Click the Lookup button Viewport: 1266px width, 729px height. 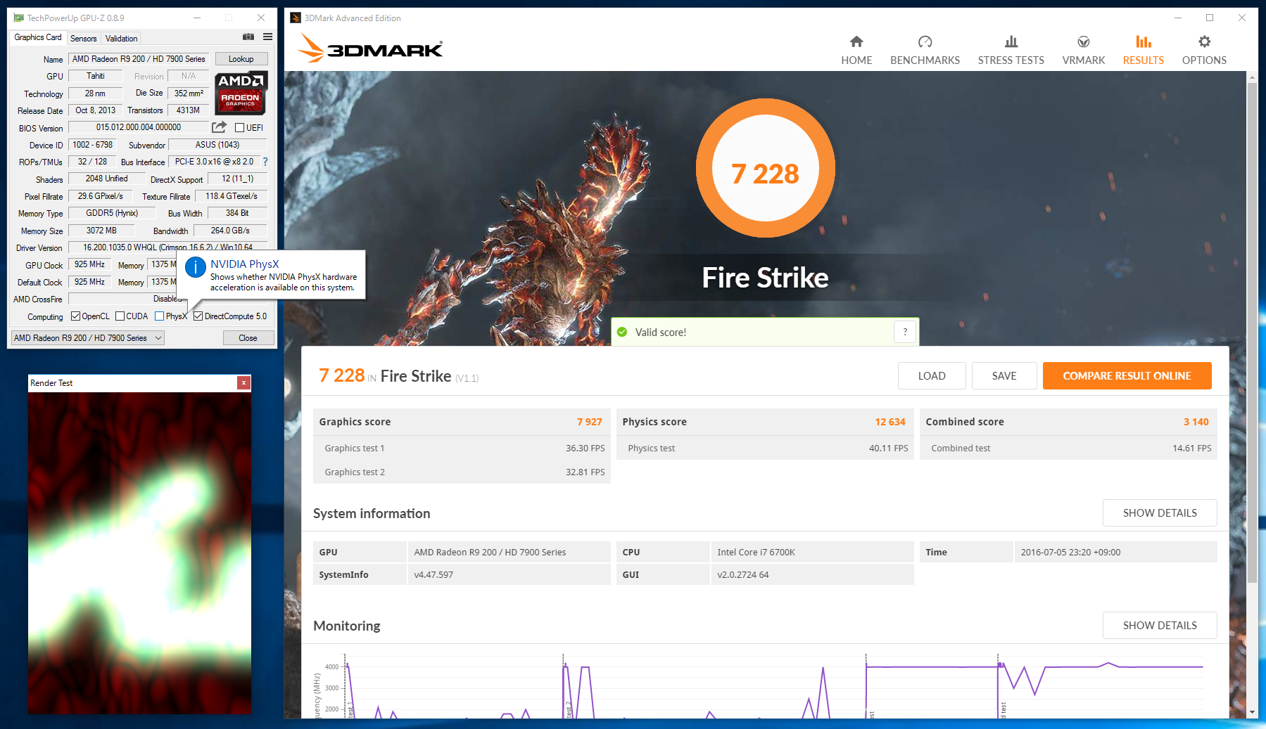pos(241,59)
